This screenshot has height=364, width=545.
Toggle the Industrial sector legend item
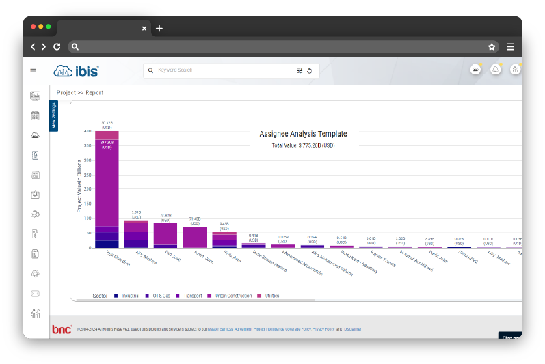click(x=130, y=296)
